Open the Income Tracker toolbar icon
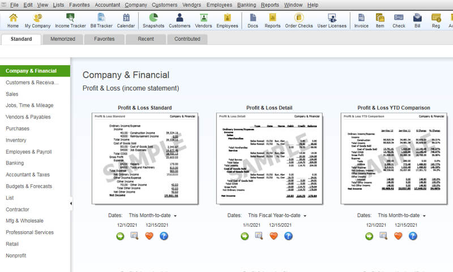 point(70,20)
